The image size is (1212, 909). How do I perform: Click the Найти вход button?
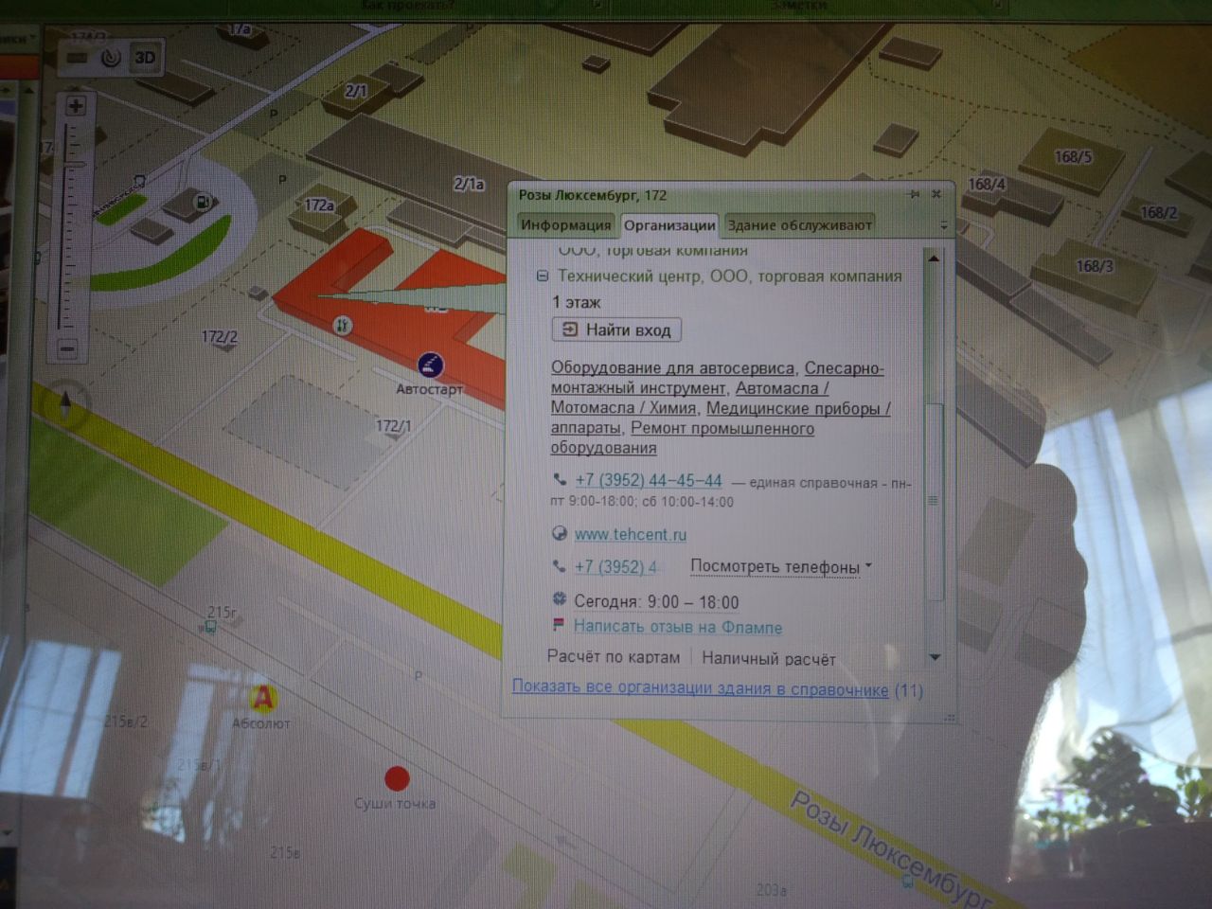click(616, 330)
